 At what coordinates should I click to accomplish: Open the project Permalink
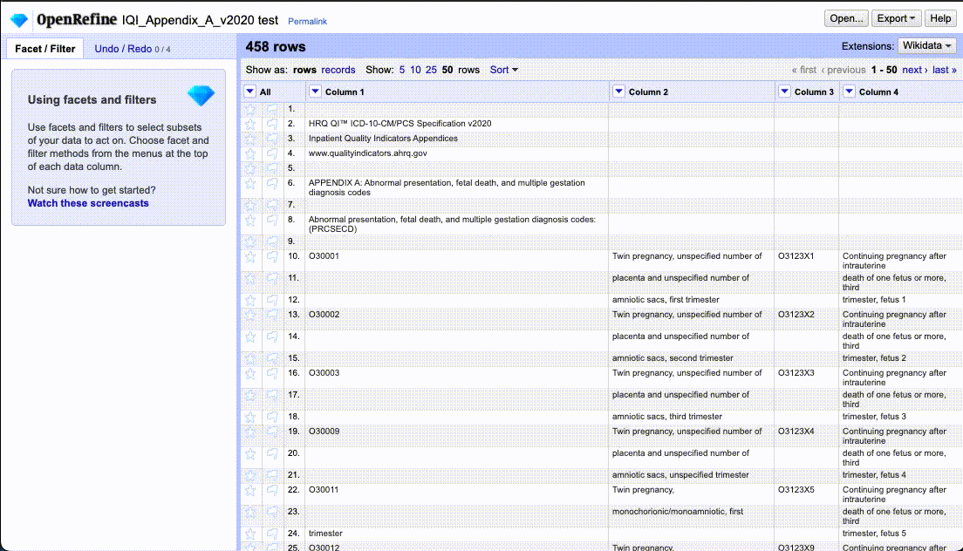click(x=307, y=22)
